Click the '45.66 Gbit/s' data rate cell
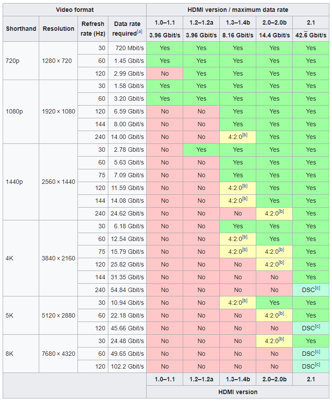 [x=127, y=328]
